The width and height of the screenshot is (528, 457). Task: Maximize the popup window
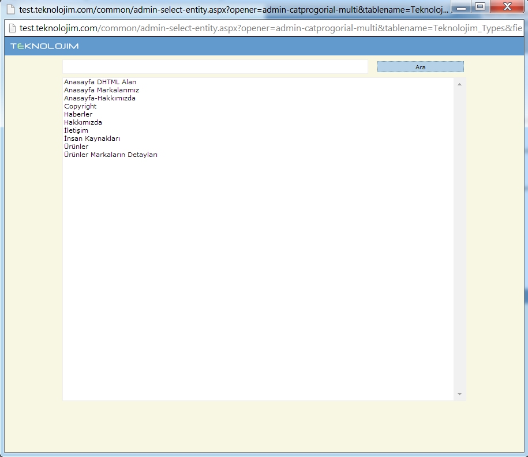[480, 6]
